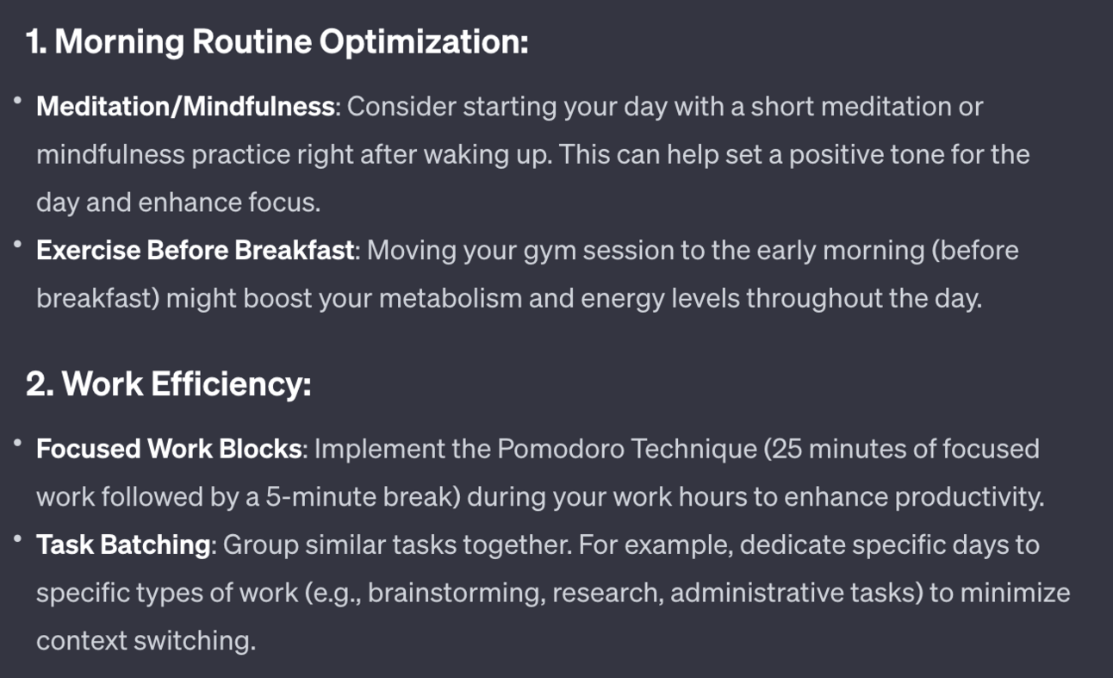Click the words "enhance focus"
This screenshot has width=1113, height=678.
pyautogui.click(x=229, y=202)
